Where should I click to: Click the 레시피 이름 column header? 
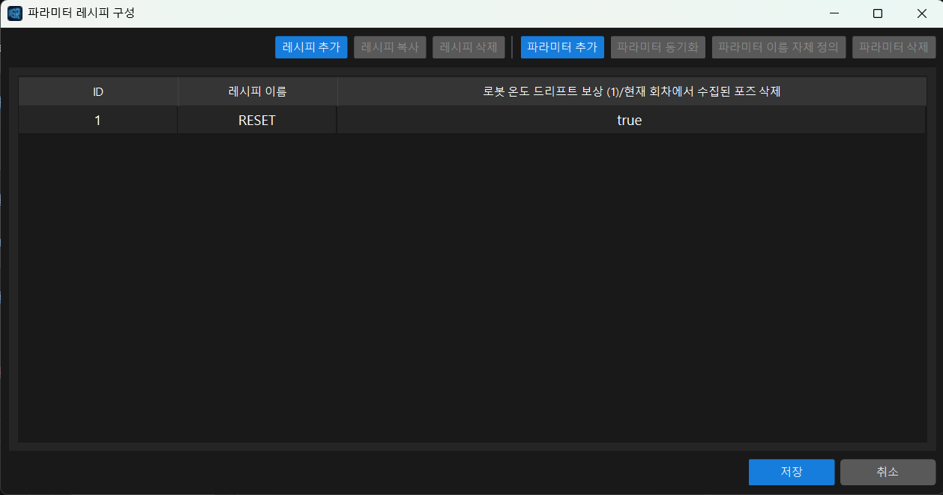point(257,91)
